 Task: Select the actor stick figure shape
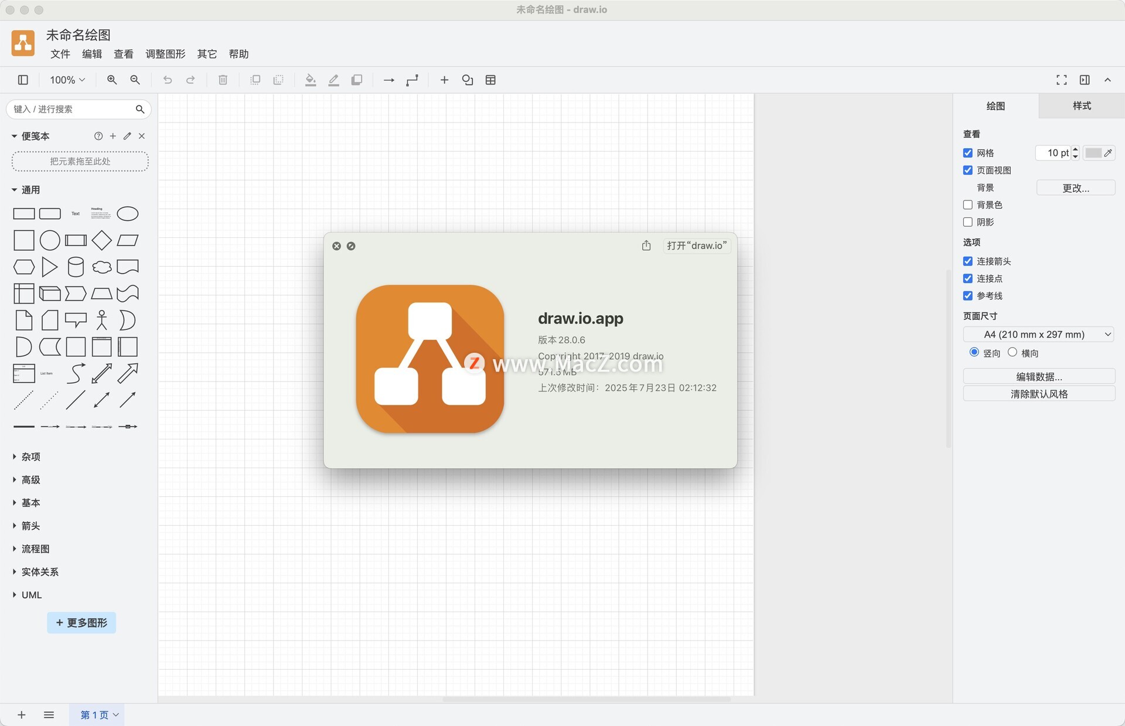(x=101, y=320)
